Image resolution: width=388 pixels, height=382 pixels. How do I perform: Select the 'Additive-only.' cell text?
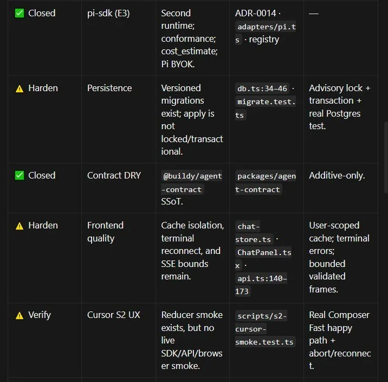[337, 175]
